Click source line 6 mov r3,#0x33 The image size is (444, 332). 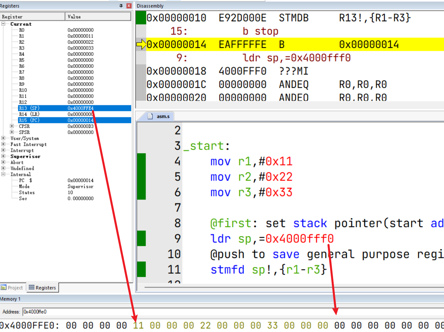[x=251, y=192]
